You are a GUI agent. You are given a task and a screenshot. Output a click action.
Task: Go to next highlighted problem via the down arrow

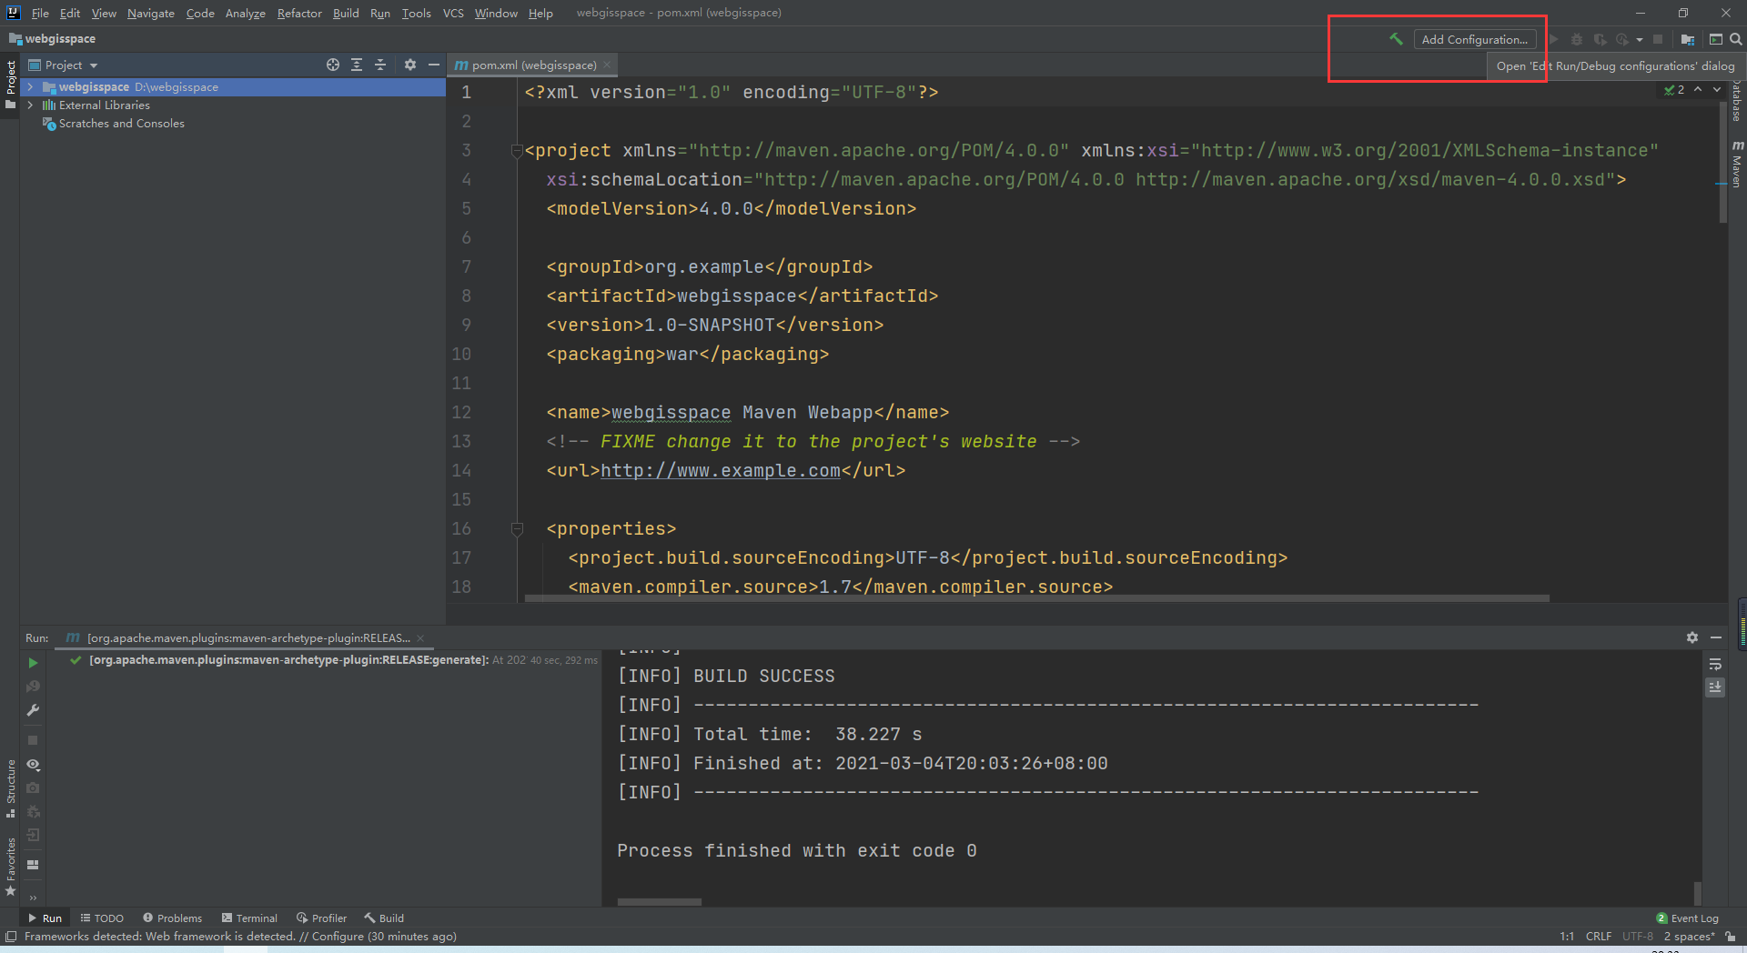click(x=1717, y=89)
